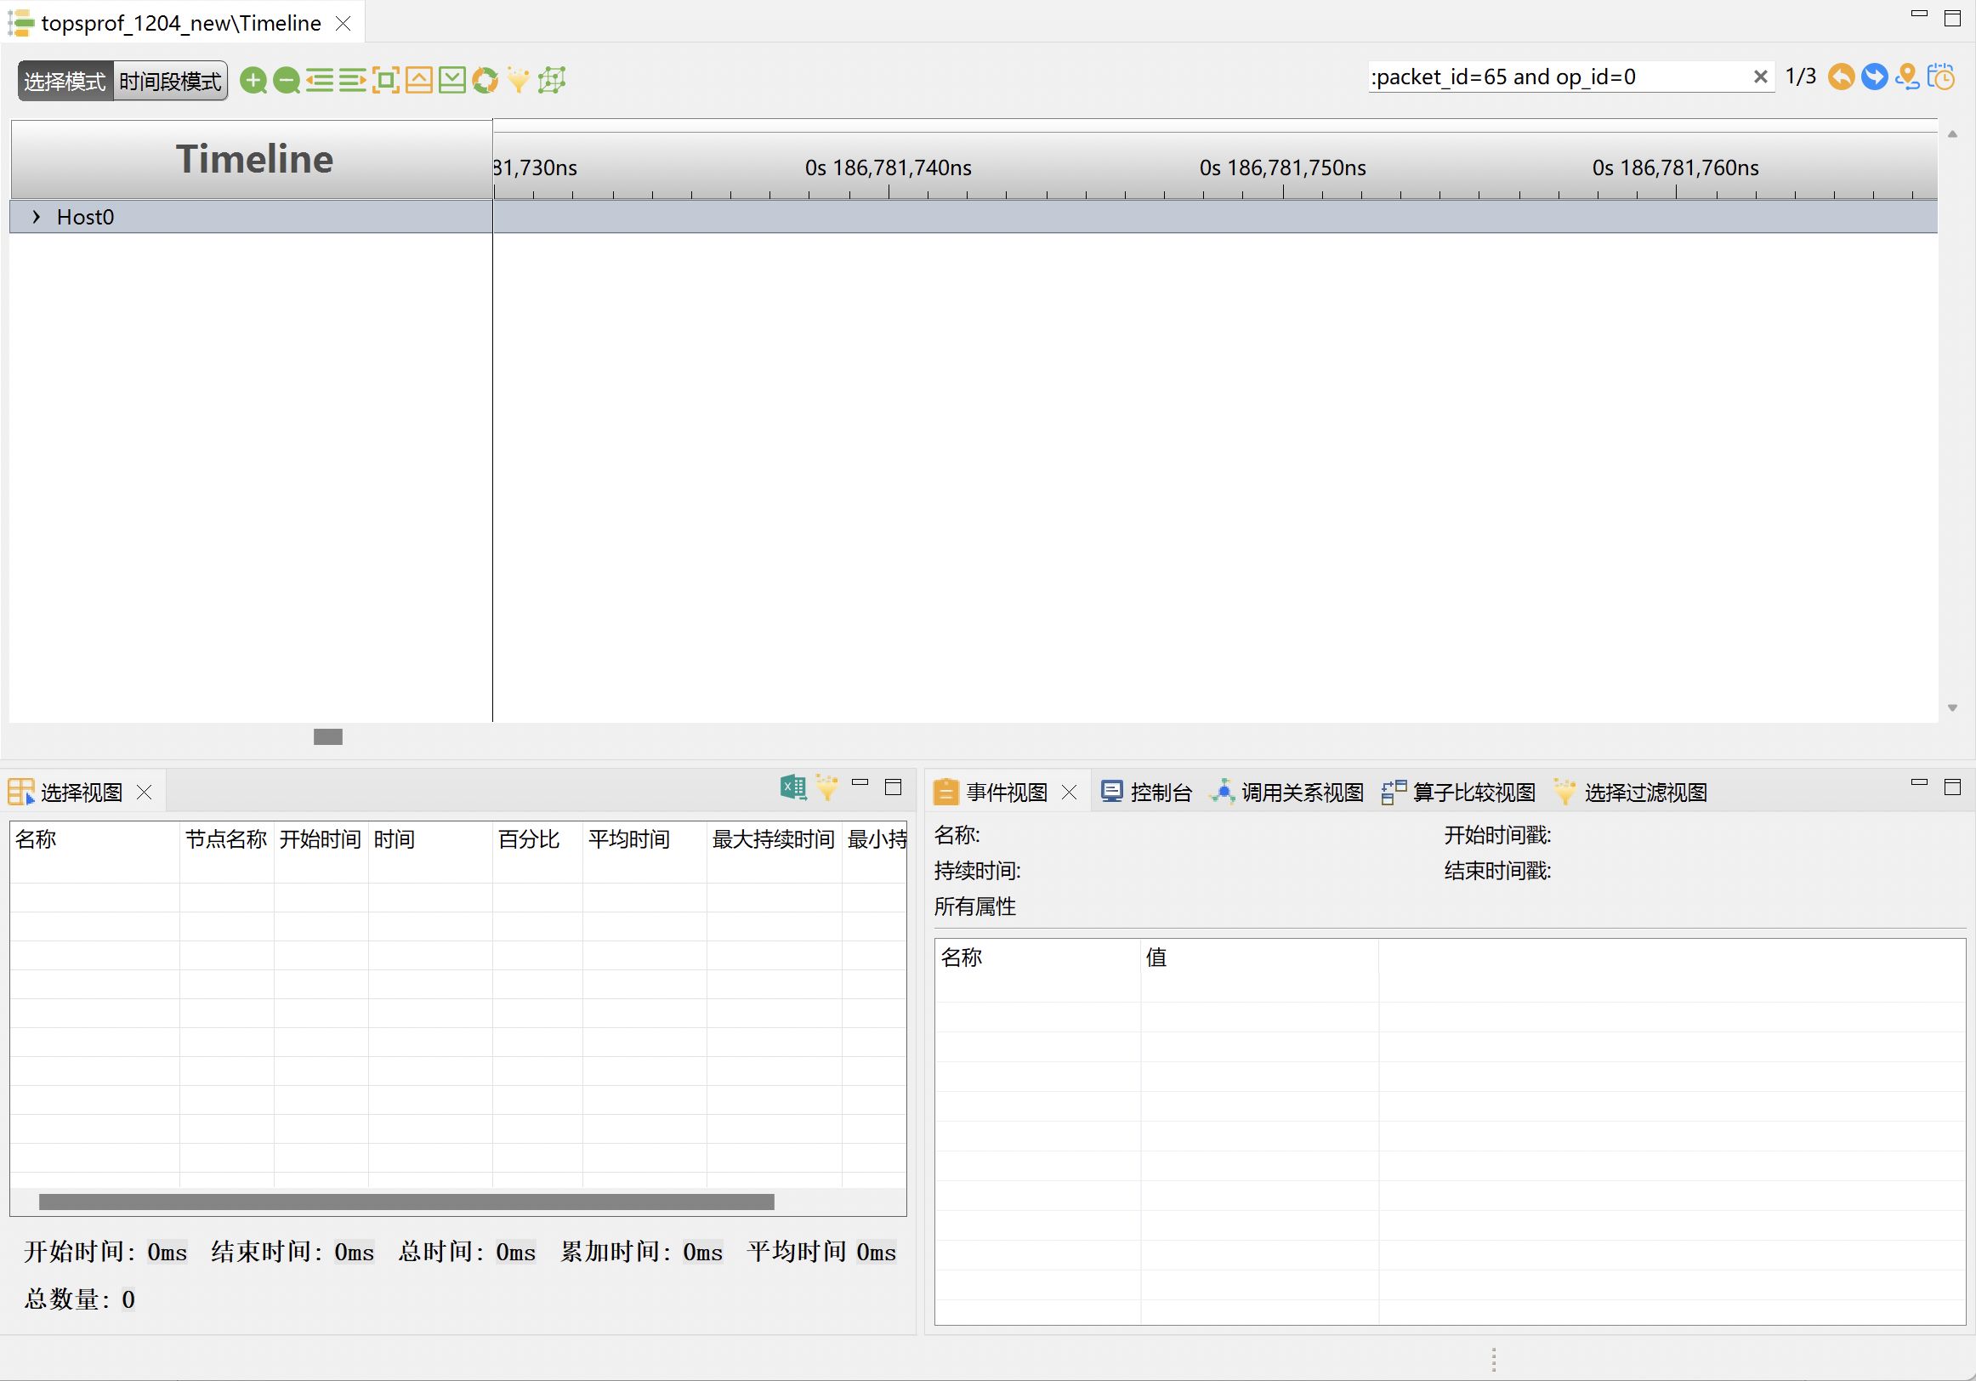Clear the search query text

[x=1761, y=77]
